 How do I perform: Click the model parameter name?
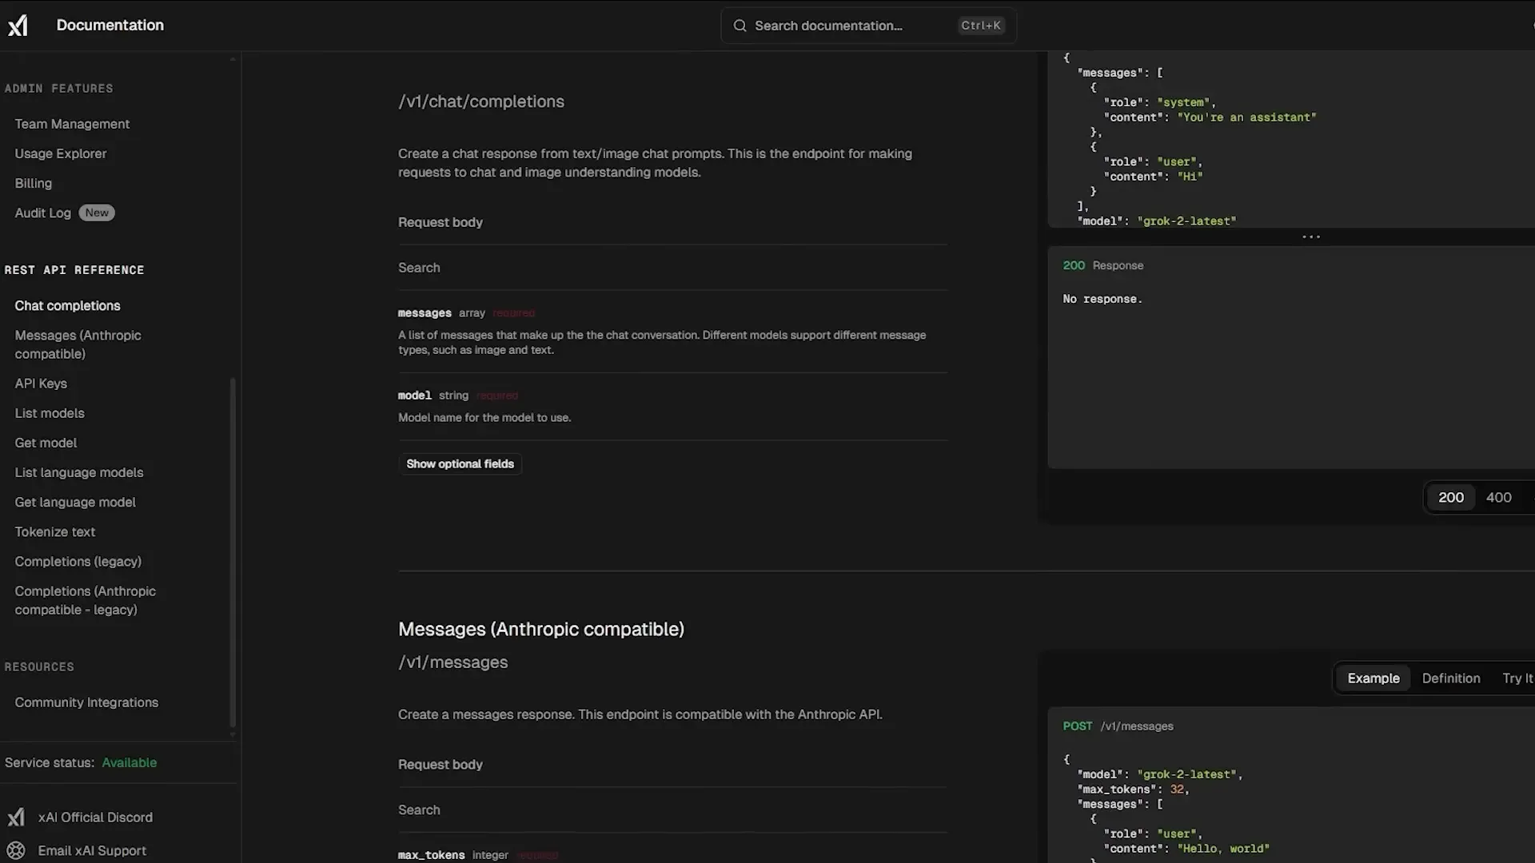click(415, 396)
